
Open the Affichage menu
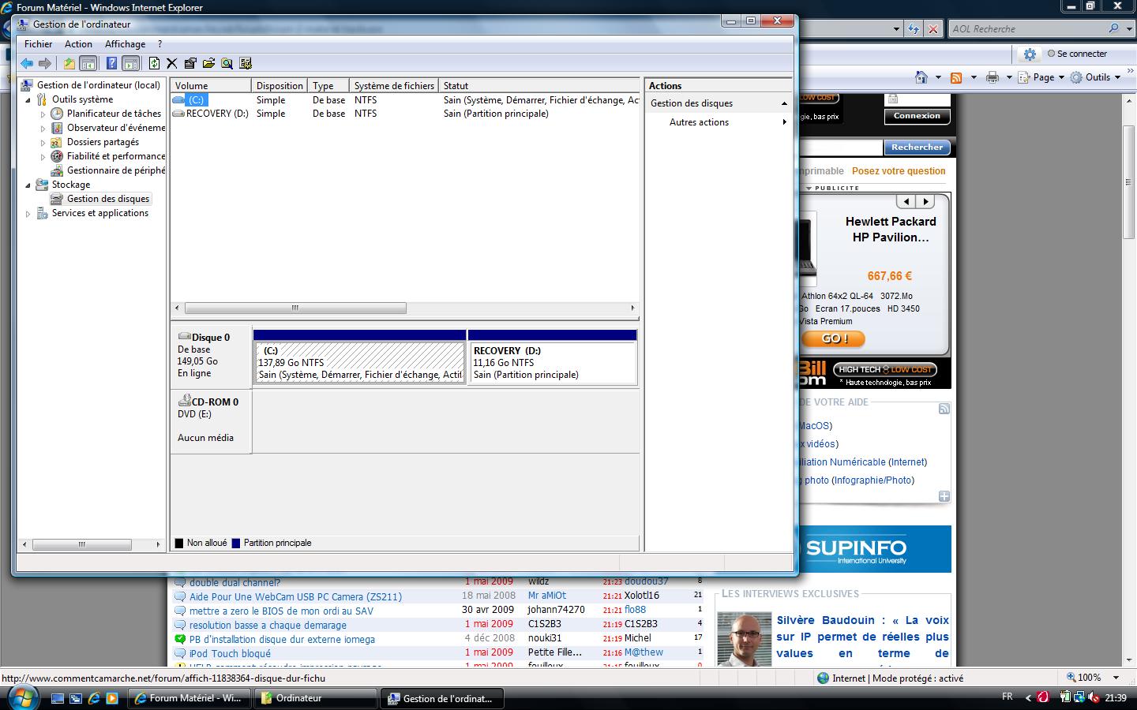pos(125,44)
